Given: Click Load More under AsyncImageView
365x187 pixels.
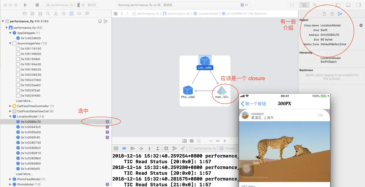Looking at the screenshot, I should 24,101.
